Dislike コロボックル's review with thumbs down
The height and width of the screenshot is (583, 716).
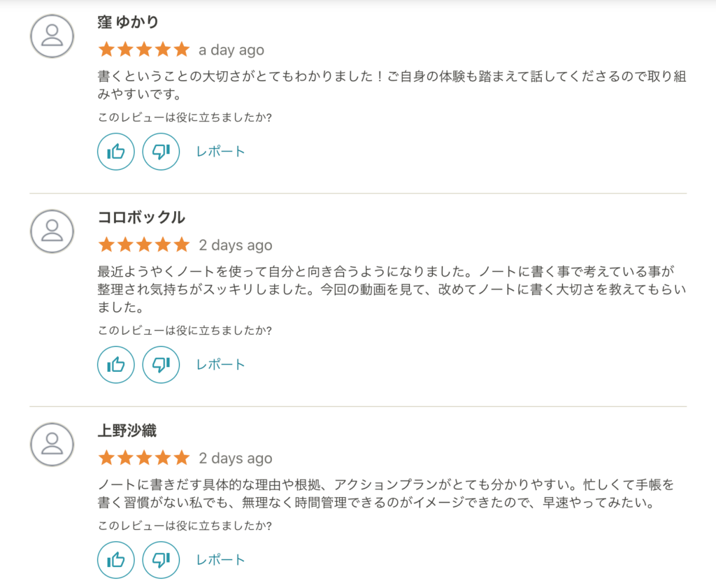[x=161, y=365]
